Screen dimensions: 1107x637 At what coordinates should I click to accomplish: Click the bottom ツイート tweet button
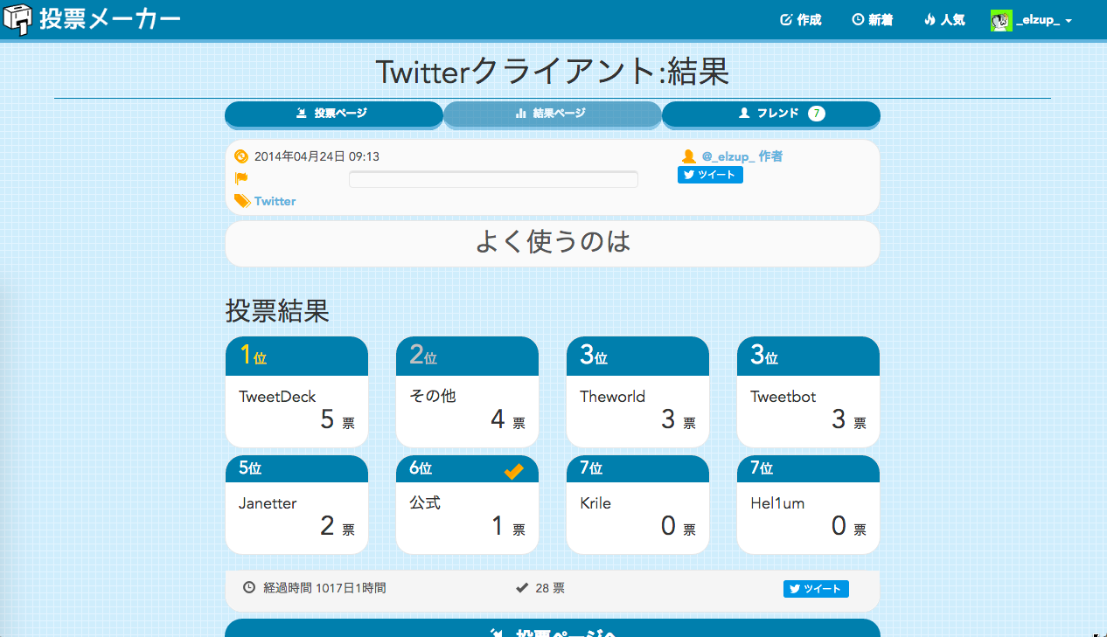pyautogui.click(x=816, y=589)
